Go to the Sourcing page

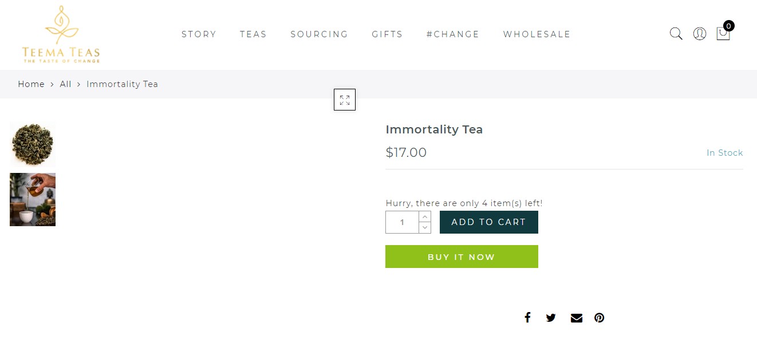coord(319,34)
